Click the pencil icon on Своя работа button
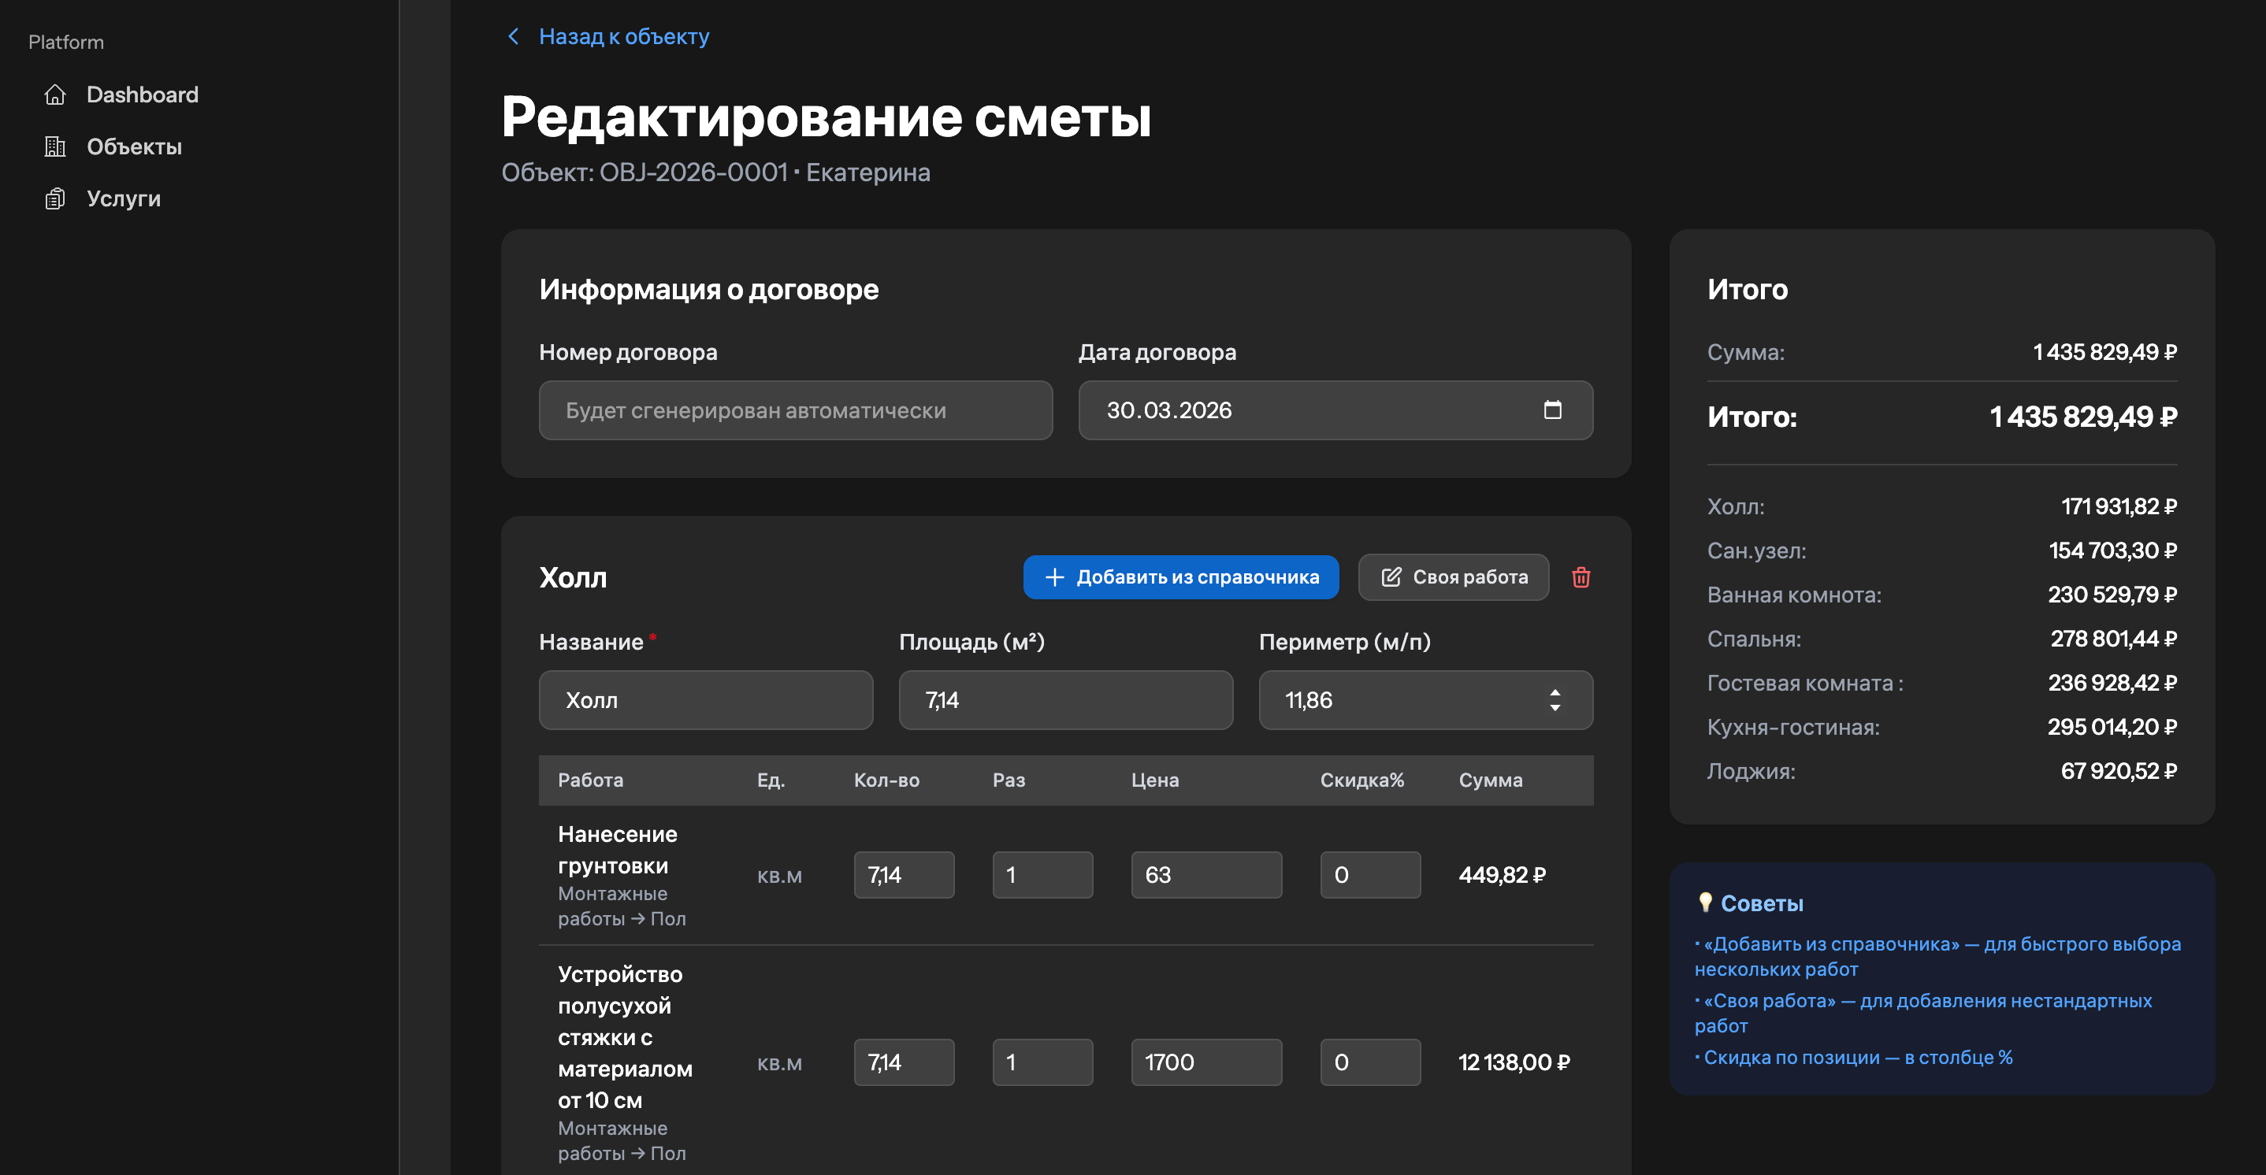 1391,577
